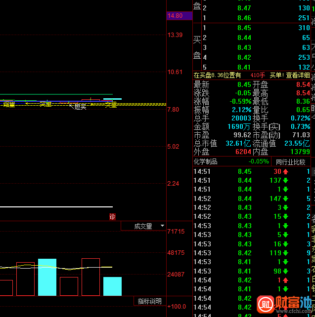Click the 7.80 price axis label
Image resolution: width=315 pixels, height=317 pixels.
[173, 110]
